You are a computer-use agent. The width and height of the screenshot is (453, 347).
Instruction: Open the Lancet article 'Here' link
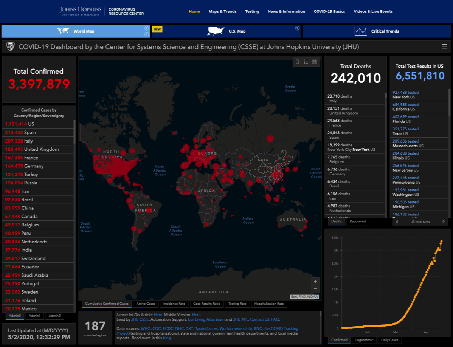click(158, 315)
